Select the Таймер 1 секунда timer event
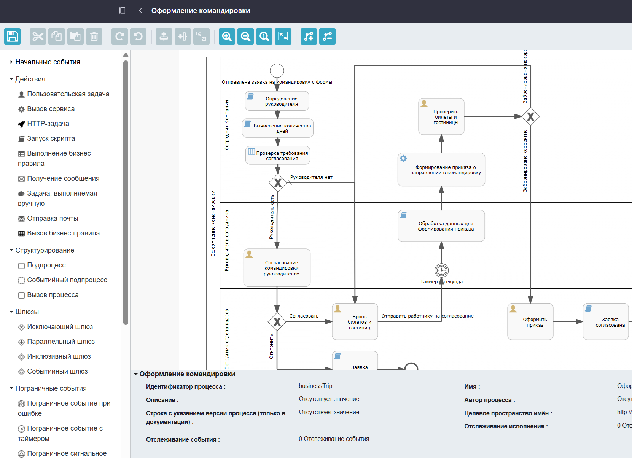The height and width of the screenshot is (458, 632). tap(441, 270)
